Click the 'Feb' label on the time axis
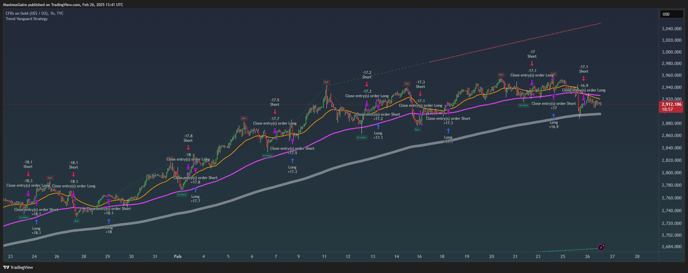Viewport: 688px width, 273px height. click(178, 256)
